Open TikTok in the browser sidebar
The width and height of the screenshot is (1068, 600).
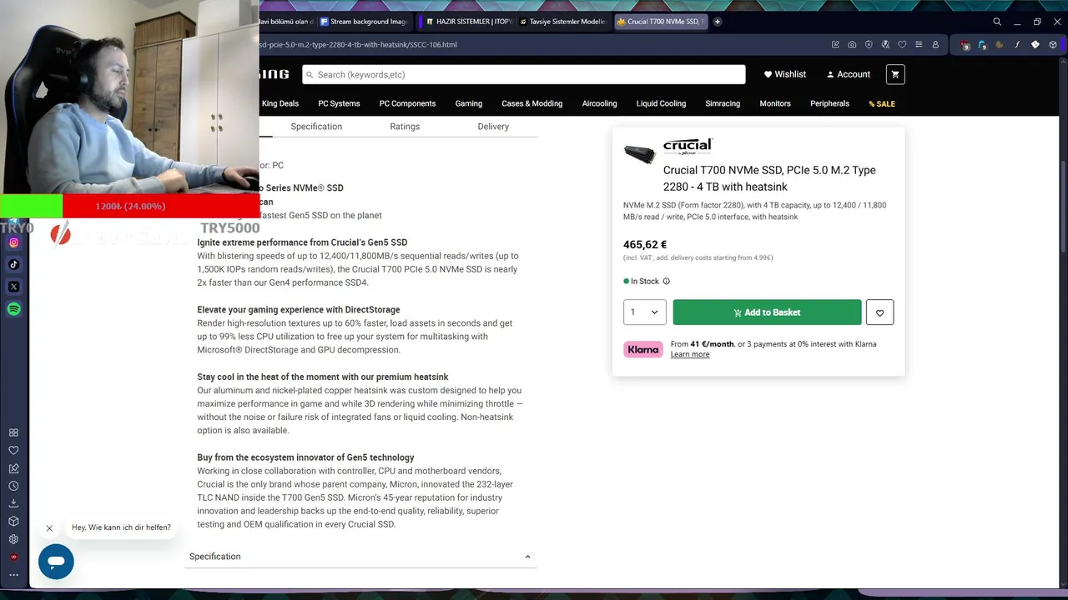[13, 264]
